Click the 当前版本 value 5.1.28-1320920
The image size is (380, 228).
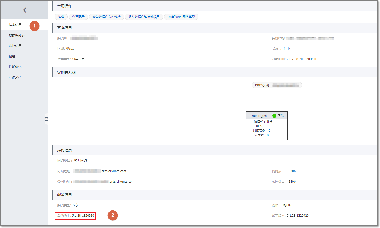click(x=83, y=216)
